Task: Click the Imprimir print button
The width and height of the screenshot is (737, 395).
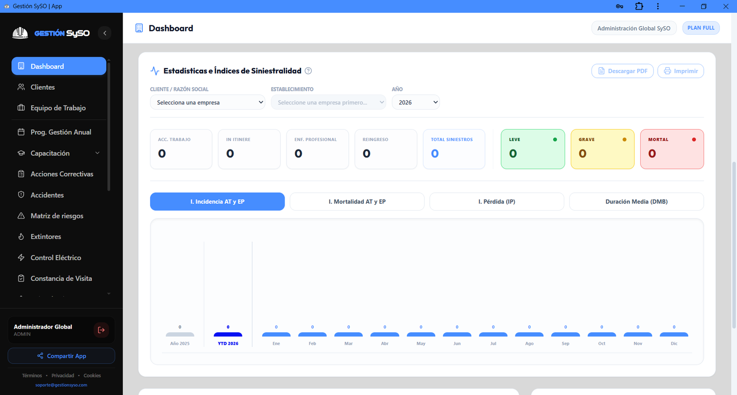Action: pyautogui.click(x=680, y=71)
